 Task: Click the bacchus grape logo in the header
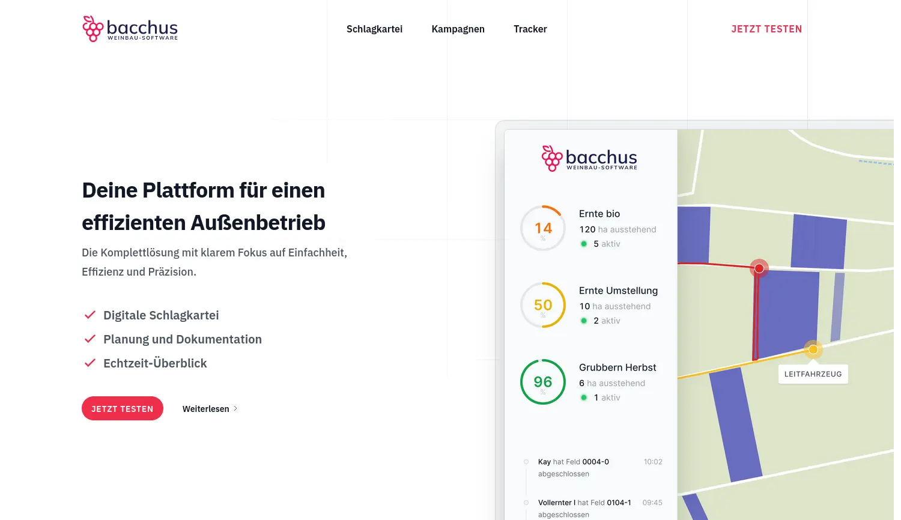click(93, 28)
